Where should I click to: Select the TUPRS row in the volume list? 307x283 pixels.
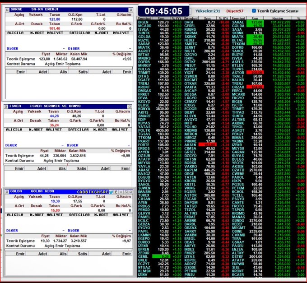click(268, 69)
